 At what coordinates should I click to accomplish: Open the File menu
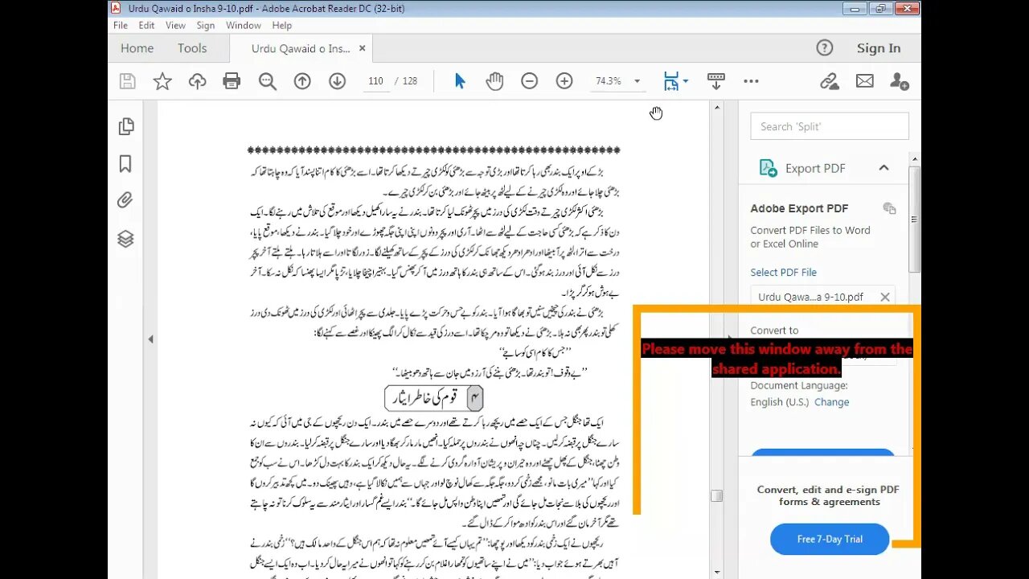(x=121, y=26)
